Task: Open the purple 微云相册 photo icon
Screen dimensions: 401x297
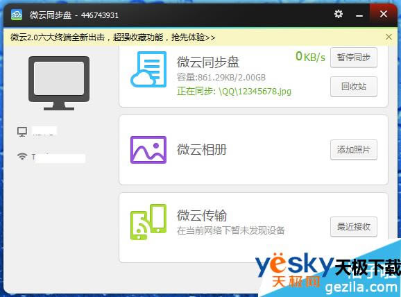Action: pos(148,150)
